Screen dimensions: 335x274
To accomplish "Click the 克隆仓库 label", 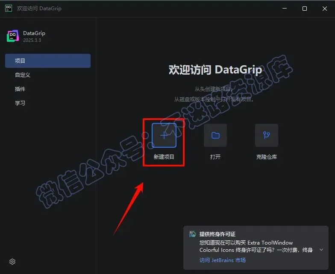I will [x=267, y=157].
